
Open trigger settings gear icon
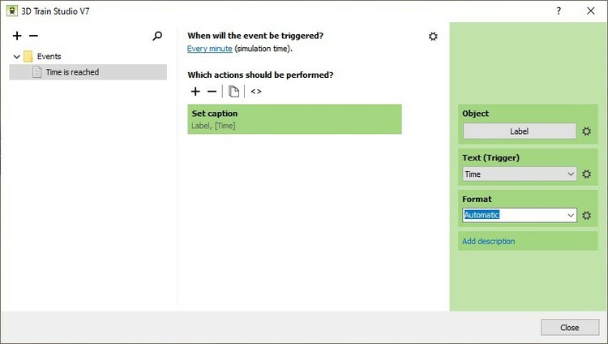[x=433, y=37]
